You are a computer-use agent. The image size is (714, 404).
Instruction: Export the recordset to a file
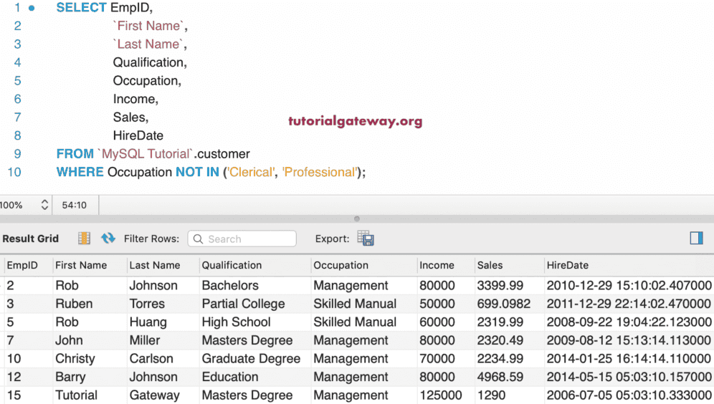366,239
